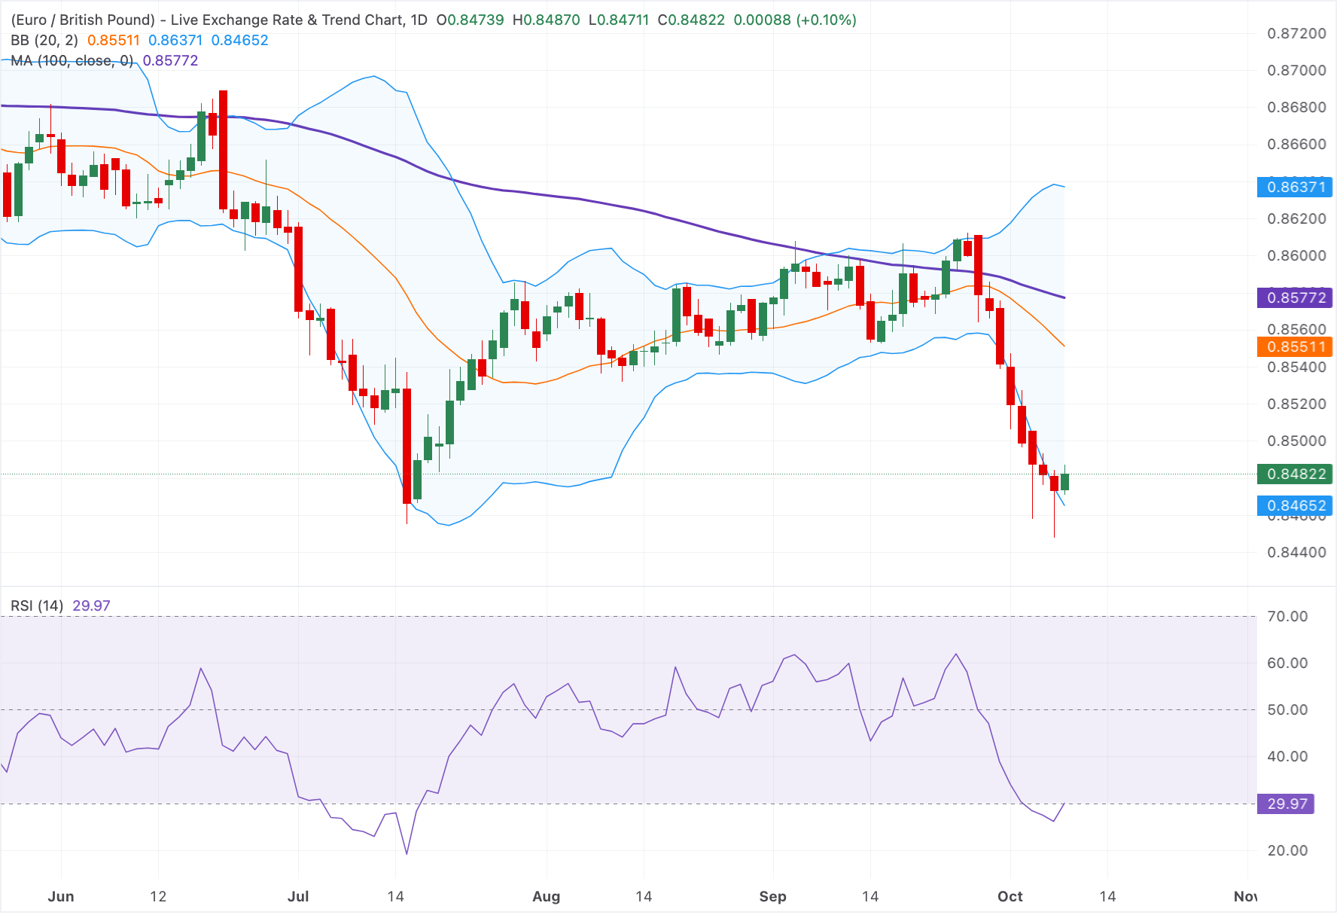
Task: Click the 0.87200 price axis label
Action: (1296, 33)
